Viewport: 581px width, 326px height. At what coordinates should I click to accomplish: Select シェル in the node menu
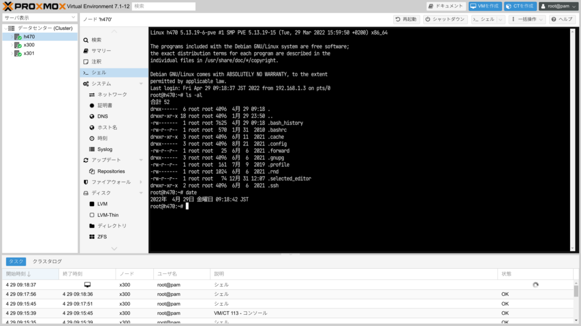tap(113, 72)
